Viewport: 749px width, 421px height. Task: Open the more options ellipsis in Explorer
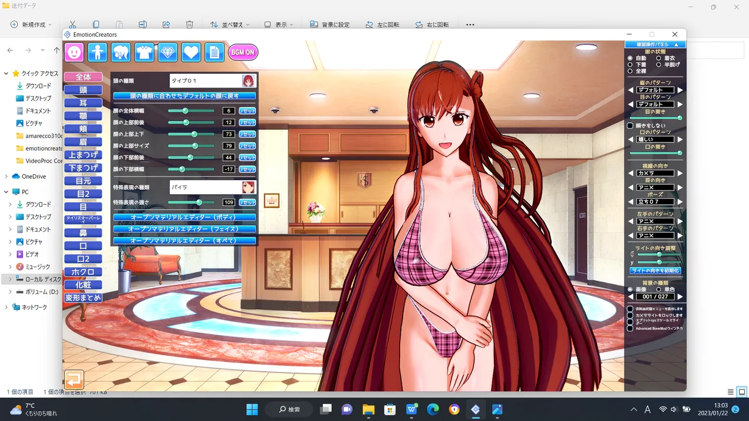tap(470, 25)
